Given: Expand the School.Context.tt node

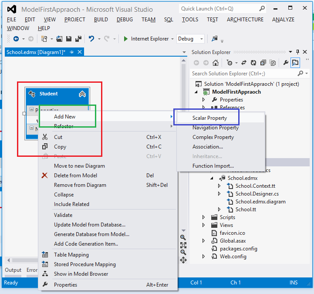Looking at the screenshot, I should tap(219, 186).
